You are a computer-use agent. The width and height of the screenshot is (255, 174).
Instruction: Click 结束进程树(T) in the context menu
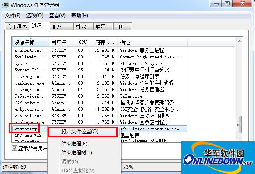point(77,153)
